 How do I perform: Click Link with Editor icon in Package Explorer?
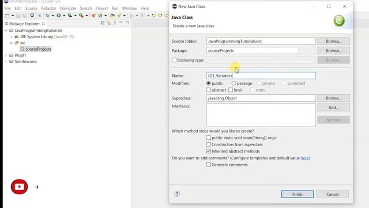(109, 23)
